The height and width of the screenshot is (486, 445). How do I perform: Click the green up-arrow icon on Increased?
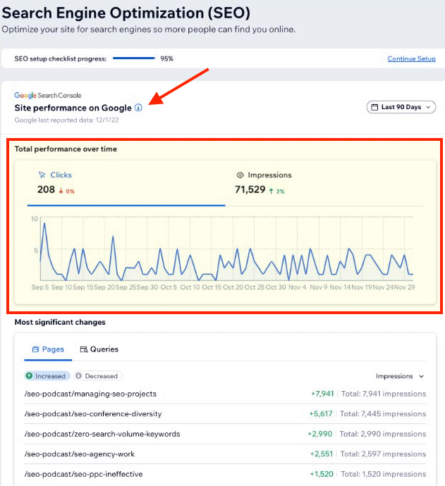29,376
